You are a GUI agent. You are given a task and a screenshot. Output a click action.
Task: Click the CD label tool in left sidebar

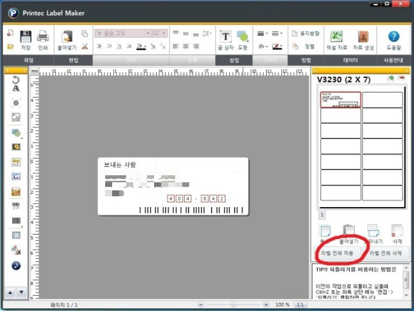[16, 250]
